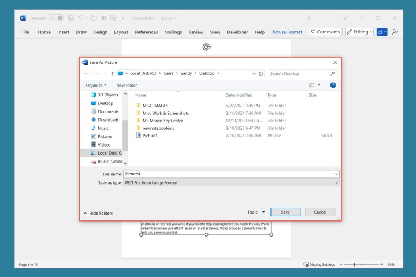Open the Tools dropdown menu
Viewport: 416px width, 277px height.
(x=256, y=212)
